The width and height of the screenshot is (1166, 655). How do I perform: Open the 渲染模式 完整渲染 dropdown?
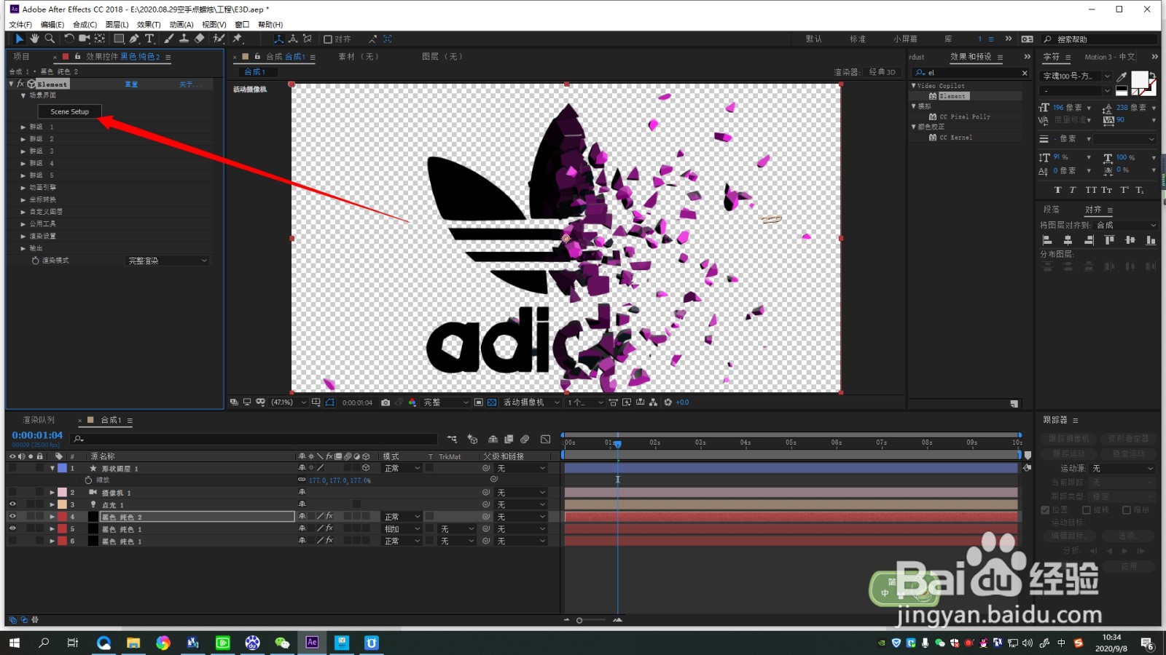pyautogui.click(x=168, y=261)
